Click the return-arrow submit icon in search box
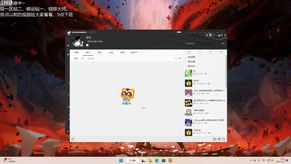 point(223,43)
